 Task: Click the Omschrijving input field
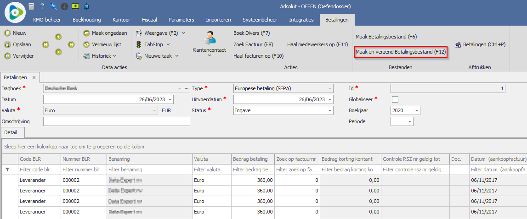(x=117, y=121)
